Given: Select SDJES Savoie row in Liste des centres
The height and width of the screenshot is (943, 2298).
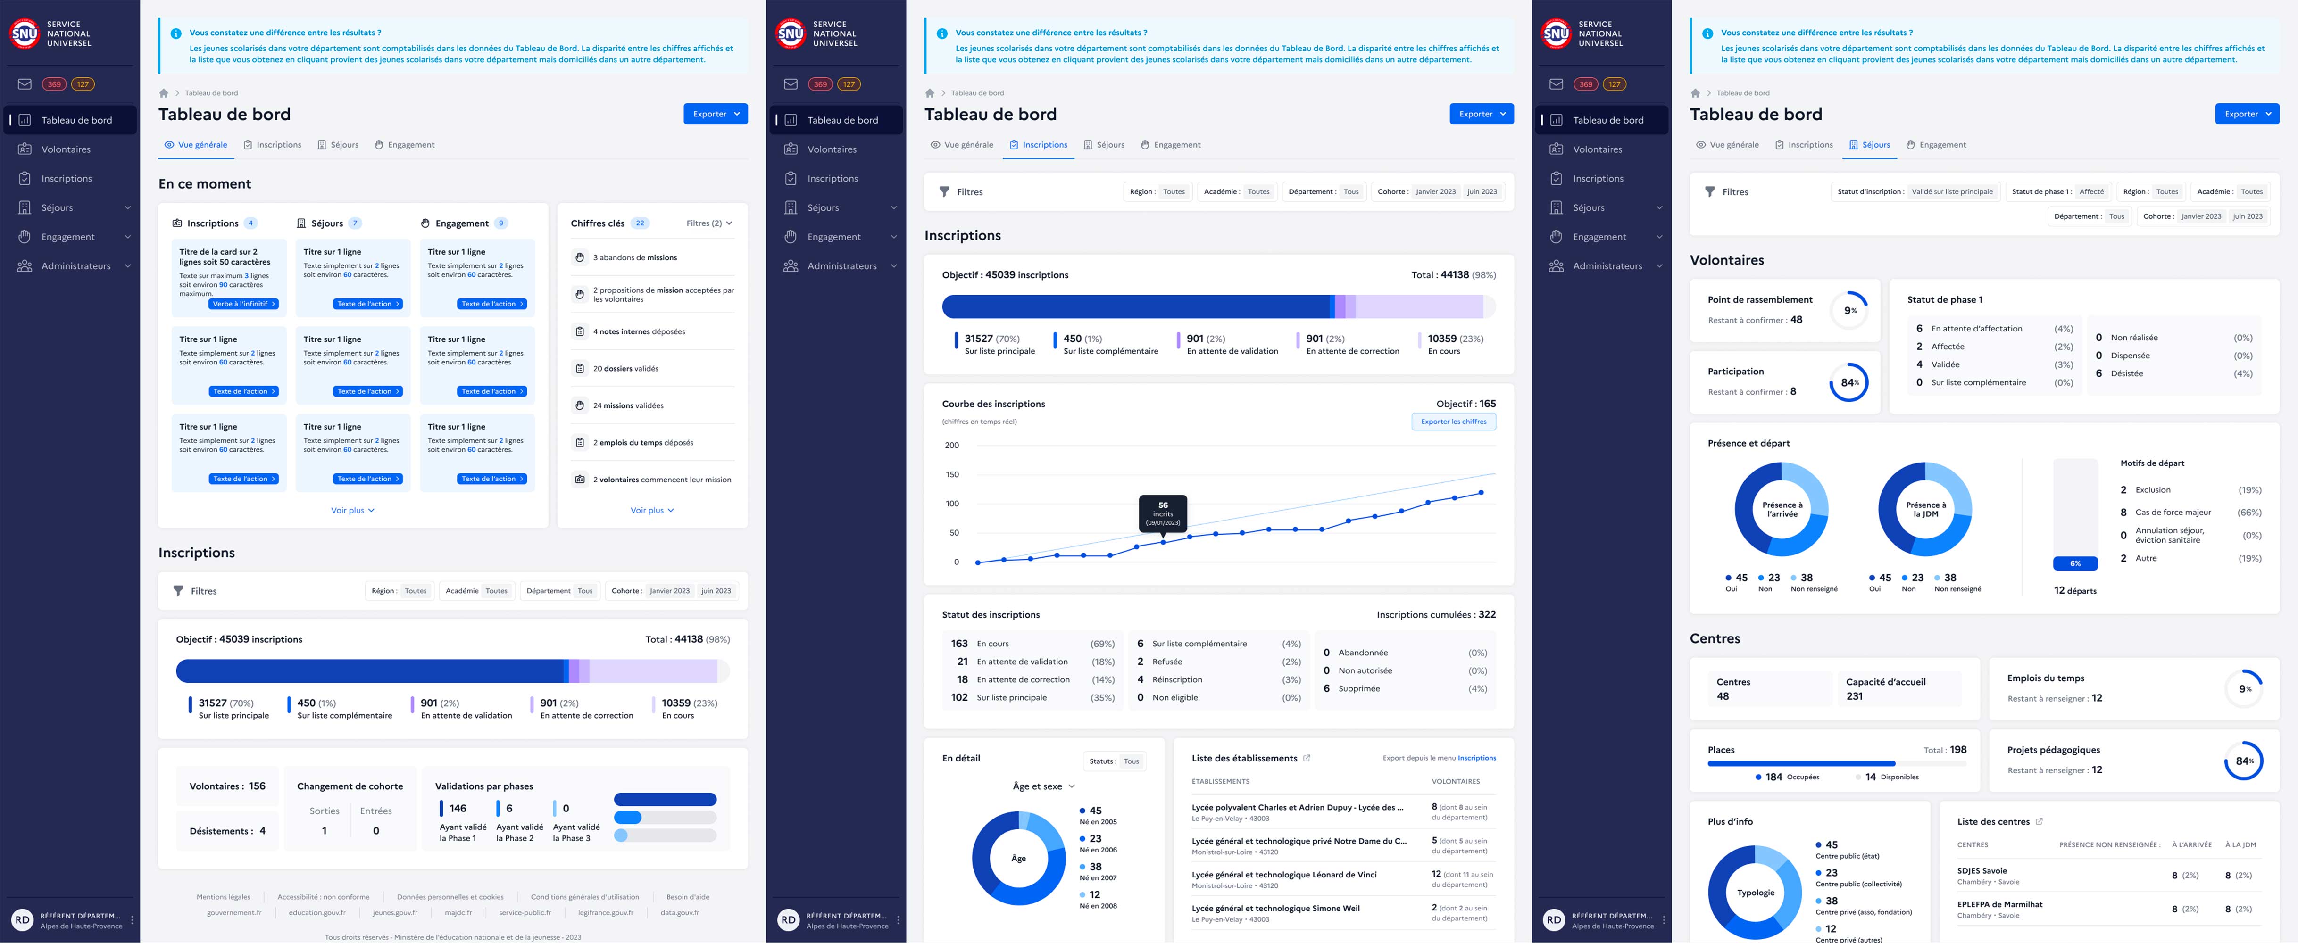Looking at the screenshot, I should 2110,875.
